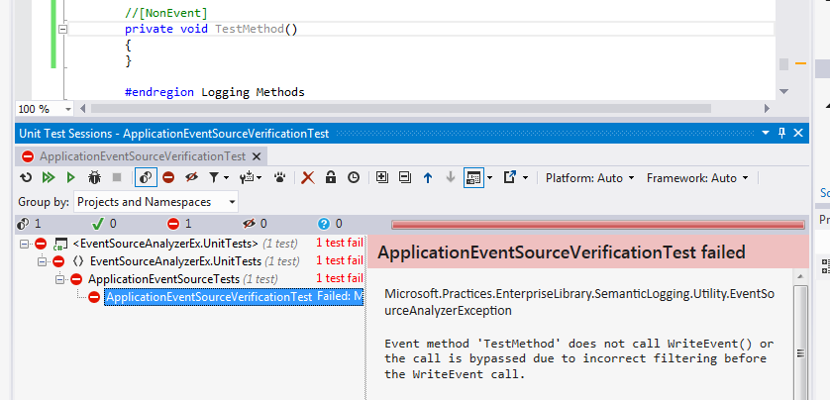The width and height of the screenshot is (830, 400).
Task: Click failed status icon beside ApplicationEventSourceTests
Action: tap(76, 279)
